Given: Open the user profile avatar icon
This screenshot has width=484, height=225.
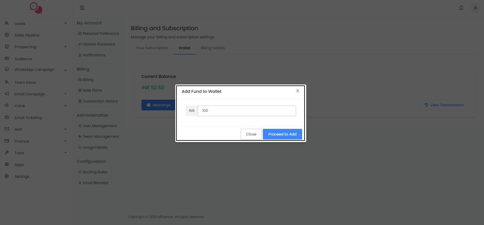Looking at the screenshot, I should pyautogui.click(x=475, y=8).
